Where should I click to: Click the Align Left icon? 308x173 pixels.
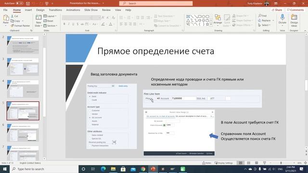[x=121, y=24]
